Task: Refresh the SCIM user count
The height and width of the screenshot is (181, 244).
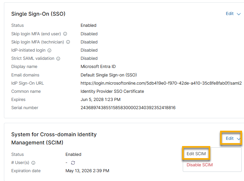Action: tap(73, 163)
